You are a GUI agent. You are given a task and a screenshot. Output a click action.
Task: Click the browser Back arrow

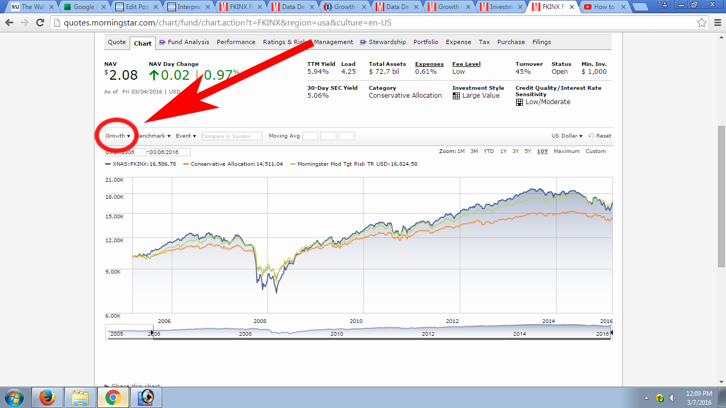point(10,23)
